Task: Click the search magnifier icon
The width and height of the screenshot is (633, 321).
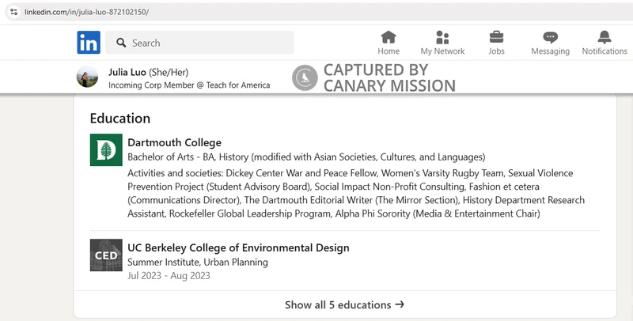Action: [121, 43]
